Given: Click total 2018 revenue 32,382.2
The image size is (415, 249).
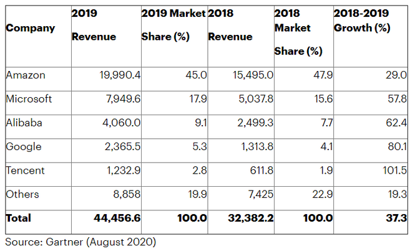Looking at the screenshot, I should (x=251, y=218).
